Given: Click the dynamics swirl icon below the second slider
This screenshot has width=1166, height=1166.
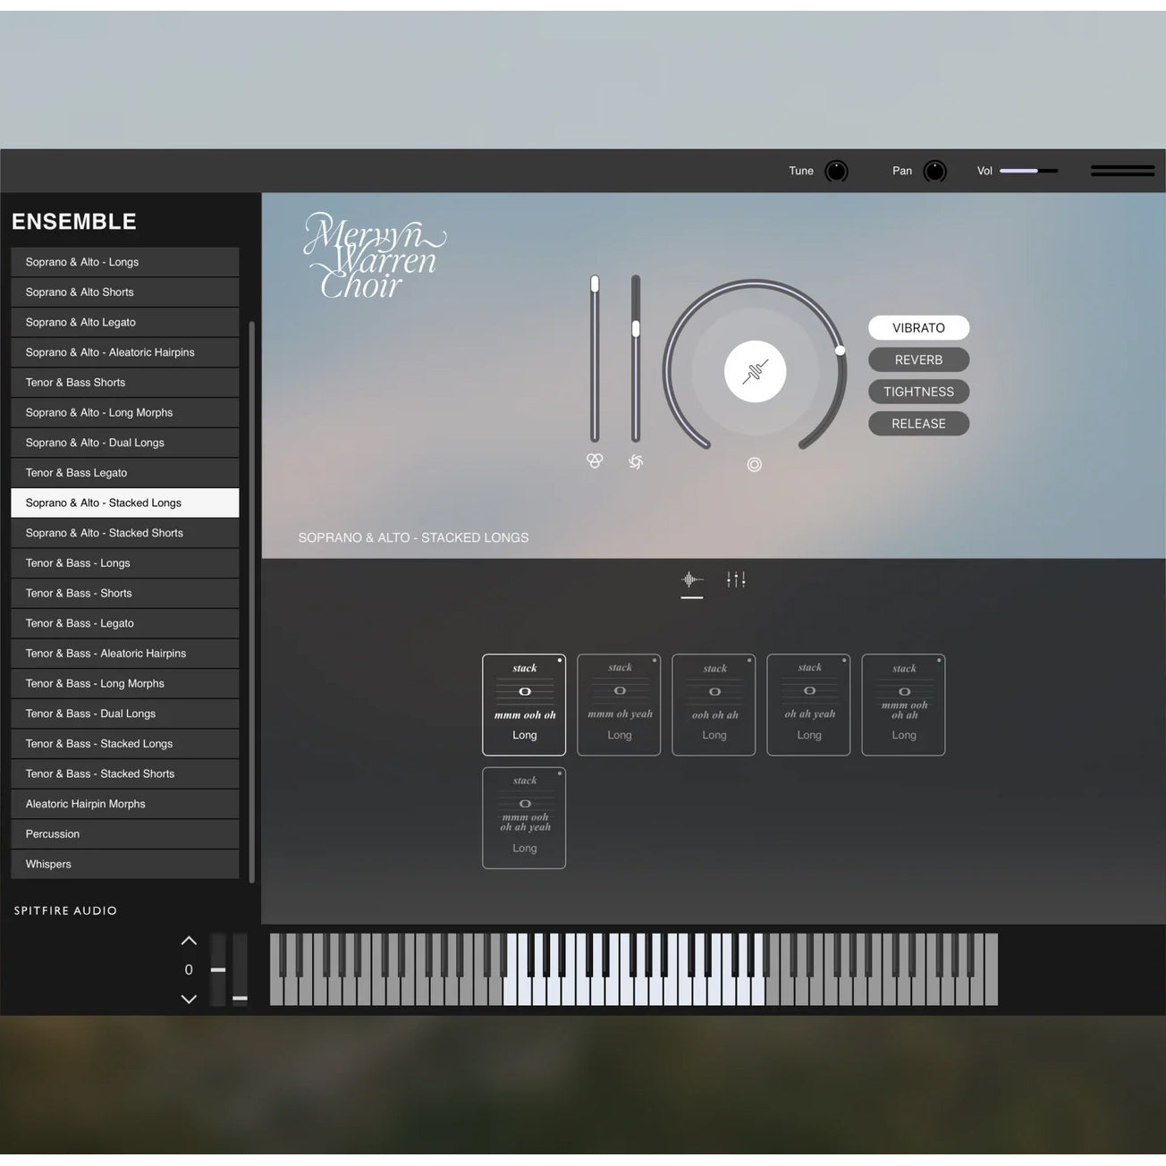Looking at the screenshot, I should pyautogui.click(x=636, y=461).
